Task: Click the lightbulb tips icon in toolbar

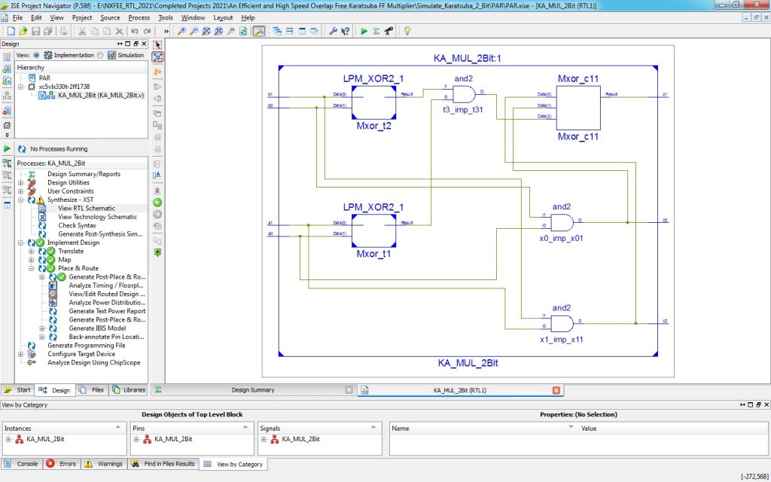Action: pos(407,31)
